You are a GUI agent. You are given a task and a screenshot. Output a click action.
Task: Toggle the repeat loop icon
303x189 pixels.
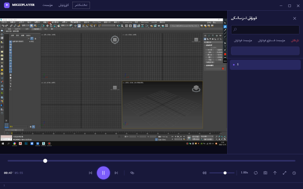[x=256, y=173]
